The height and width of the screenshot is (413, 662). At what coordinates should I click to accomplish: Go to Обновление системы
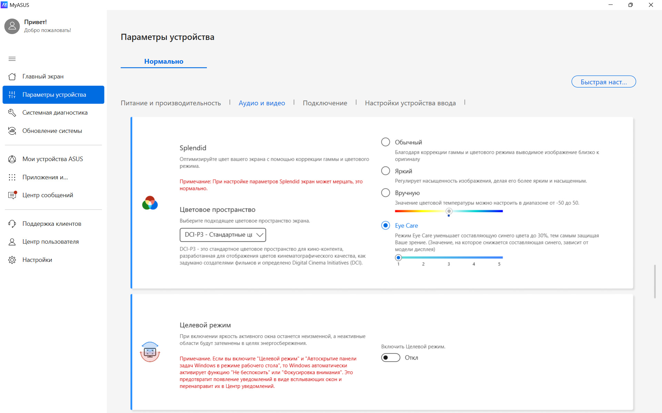[53, 131]
